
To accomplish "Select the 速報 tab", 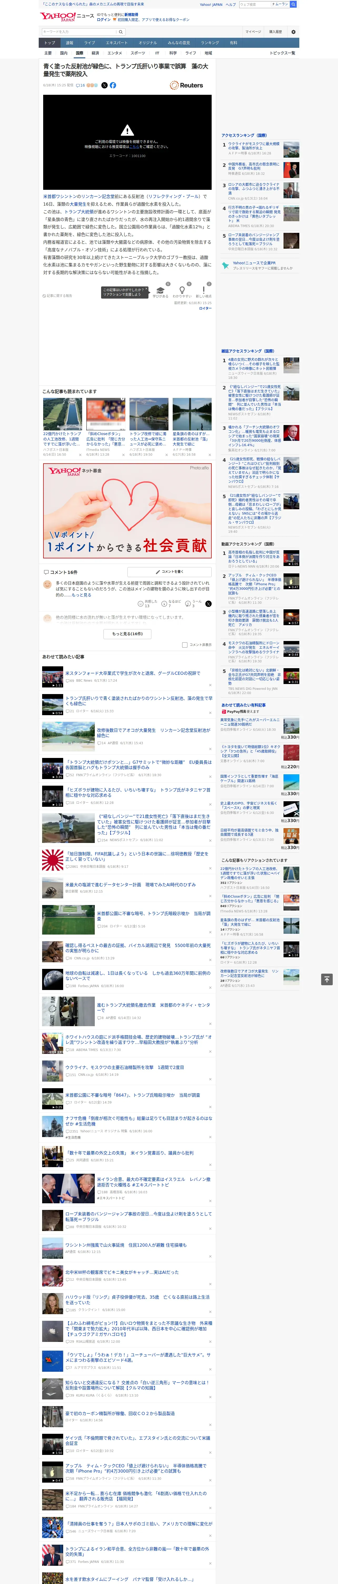I will click(x=69, y=43).
